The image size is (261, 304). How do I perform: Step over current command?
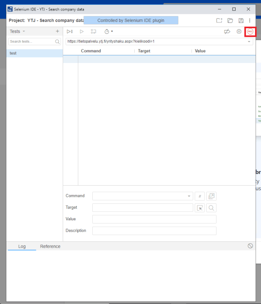(93, 31)
